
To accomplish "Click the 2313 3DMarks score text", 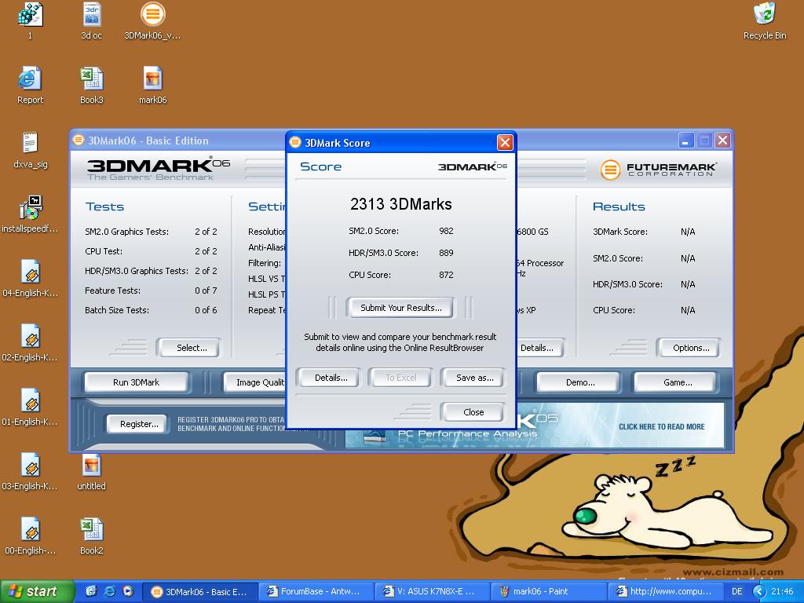I will pos(400,204).
